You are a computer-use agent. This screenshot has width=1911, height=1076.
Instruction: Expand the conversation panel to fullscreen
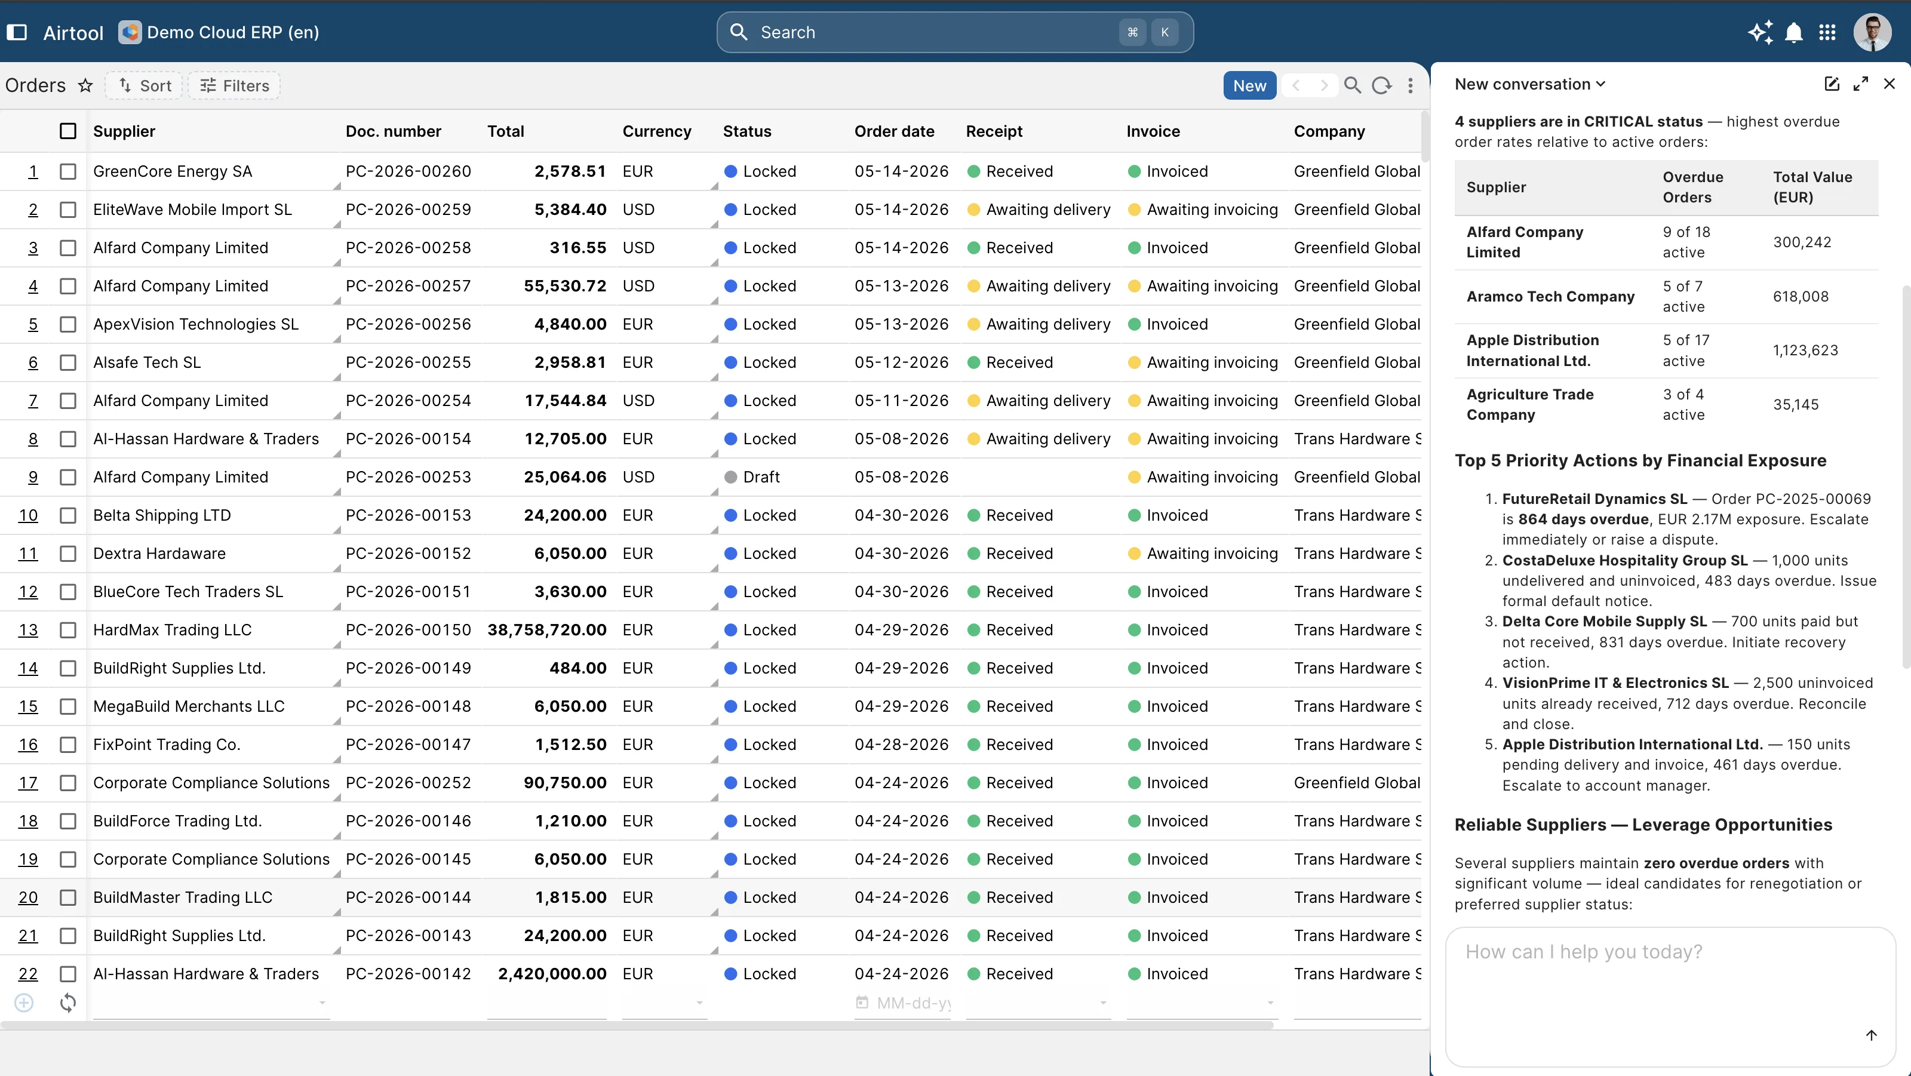pos(1861,84)
